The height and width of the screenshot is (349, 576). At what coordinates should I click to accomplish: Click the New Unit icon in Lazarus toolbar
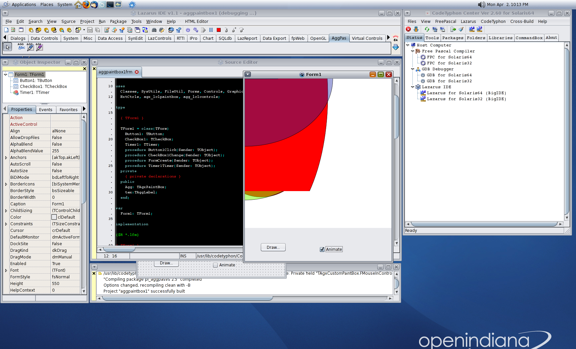[13, 30]
